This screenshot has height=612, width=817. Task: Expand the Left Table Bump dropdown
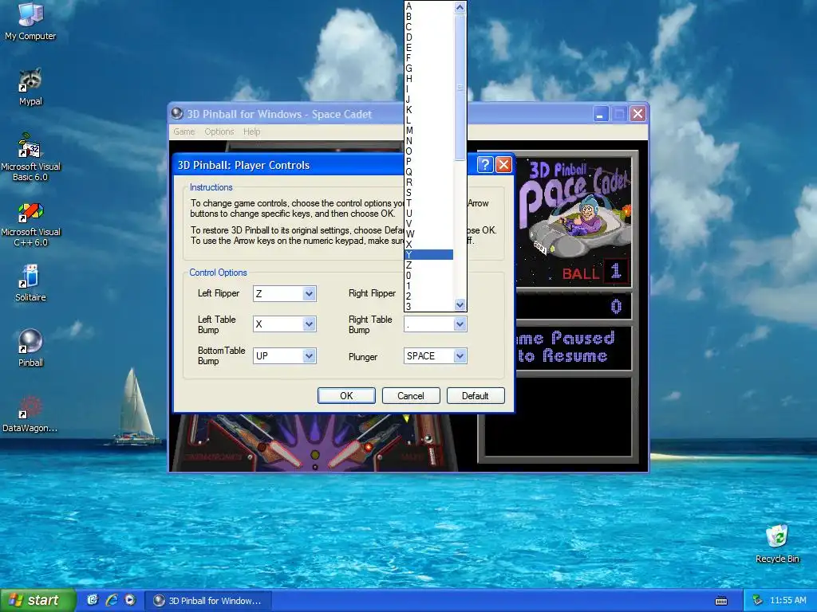coord(309,324)
